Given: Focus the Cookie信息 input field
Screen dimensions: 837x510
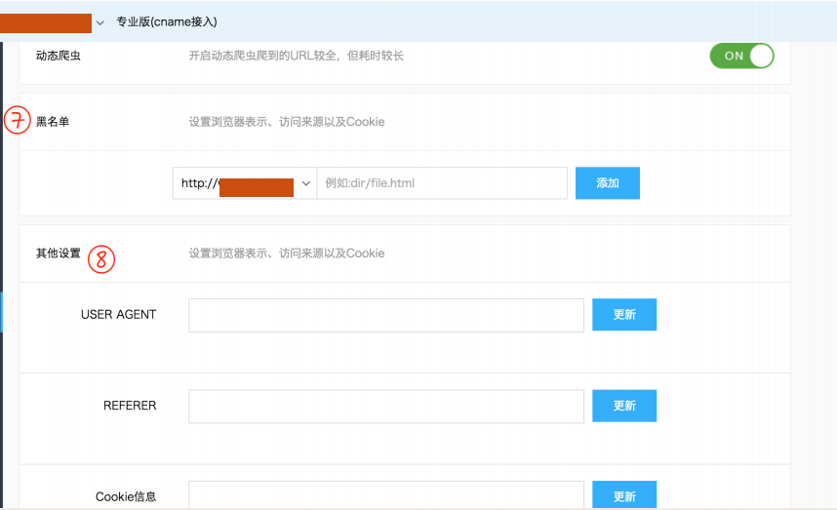Looking at the screenshot, I should (386, 495).
